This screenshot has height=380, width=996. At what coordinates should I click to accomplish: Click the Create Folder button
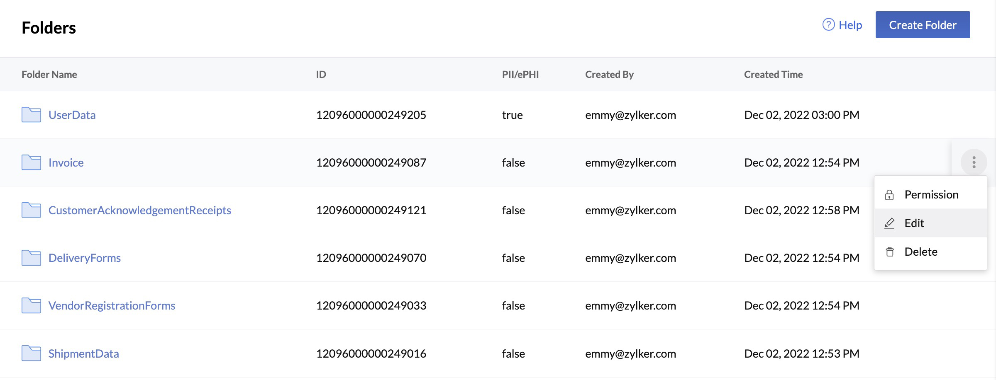click(x=922, y=25)
